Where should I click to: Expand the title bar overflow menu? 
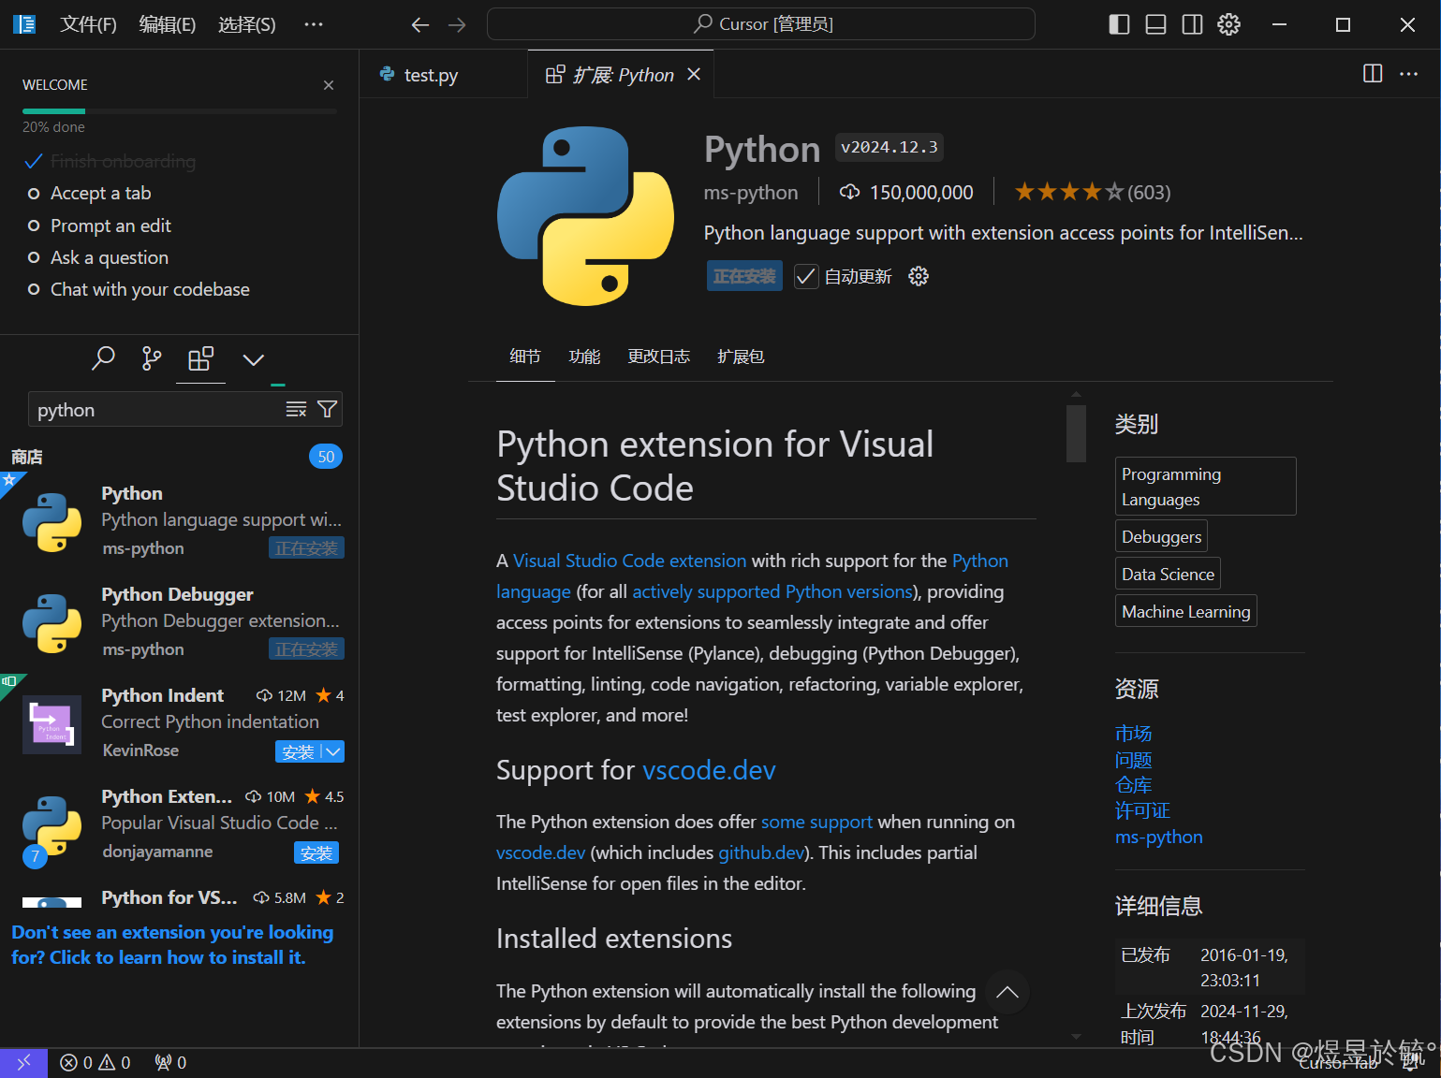[x=314, y=24]
